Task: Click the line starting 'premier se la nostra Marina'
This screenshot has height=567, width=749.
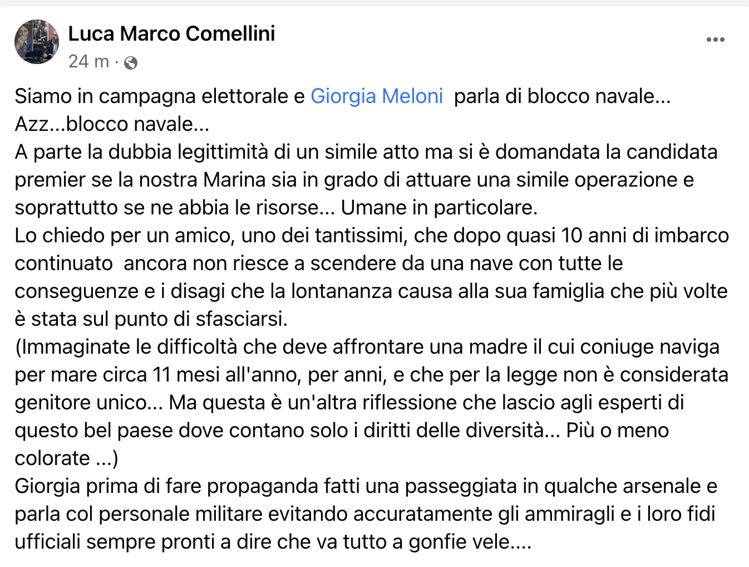Action: point(354,180)
